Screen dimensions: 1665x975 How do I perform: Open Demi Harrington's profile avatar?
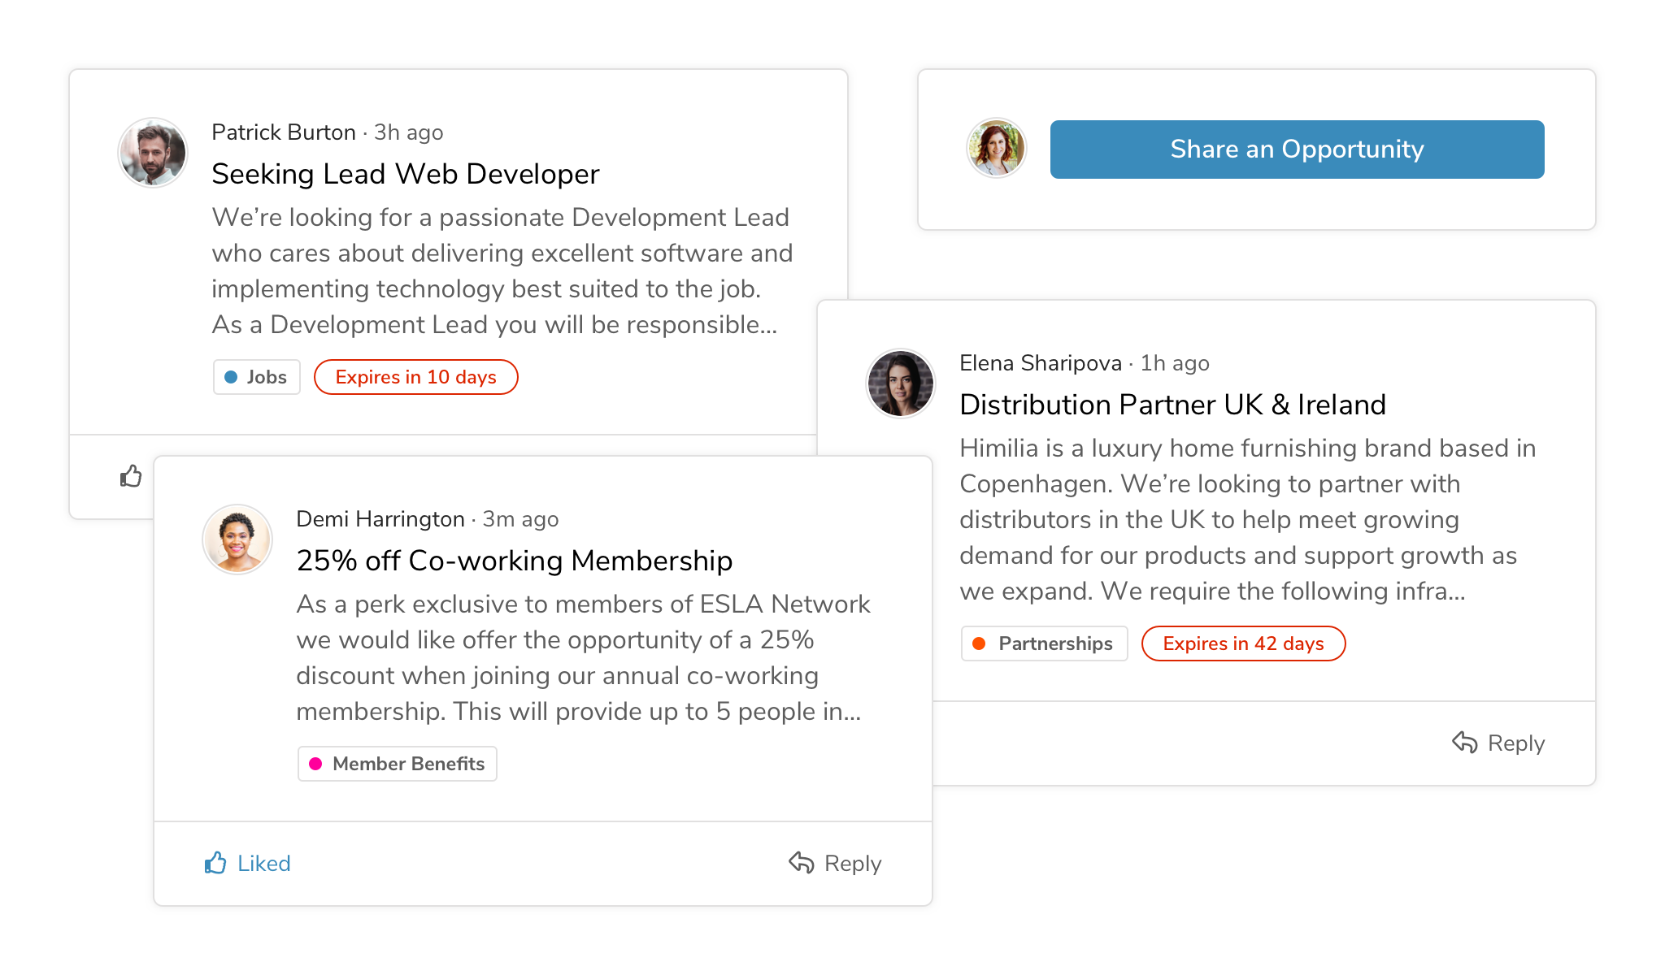[x=237, y=539]
